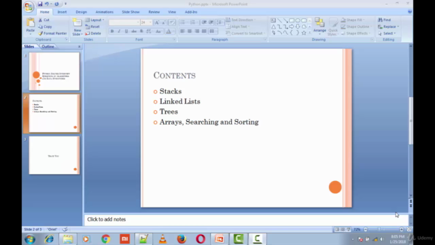Open the Shape Fill dropdown
435x245 pixels.
tap(353, 20)
